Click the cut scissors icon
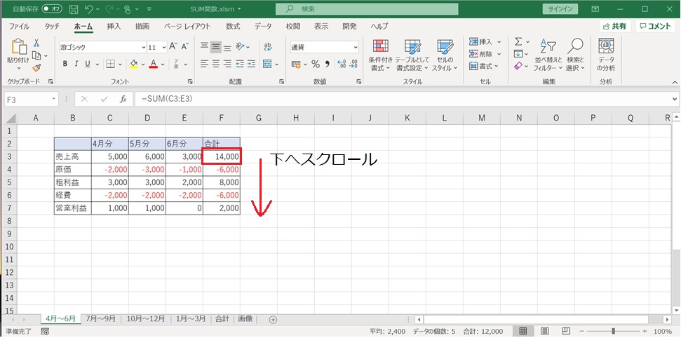The image size is (681, 338). (36, 43)
